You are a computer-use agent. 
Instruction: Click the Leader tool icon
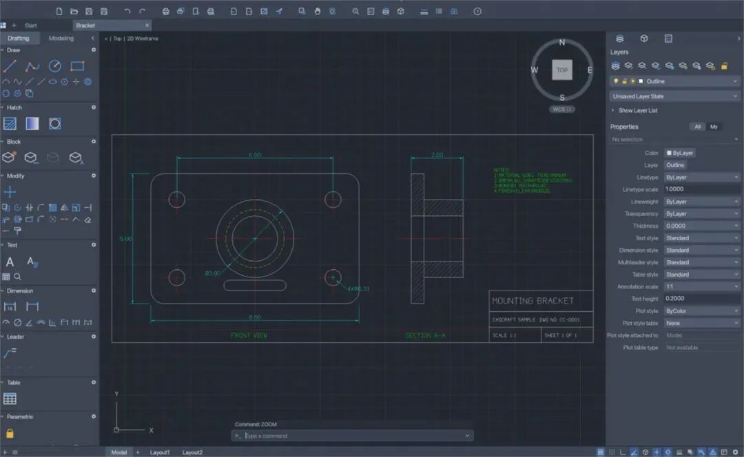pyautogui.click(x=10, y=352)
